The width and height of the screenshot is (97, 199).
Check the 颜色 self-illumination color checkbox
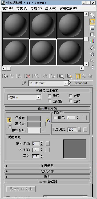[x=55, y=118]
